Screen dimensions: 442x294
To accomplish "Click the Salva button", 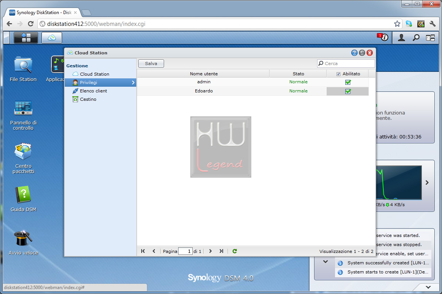I will 151,64.
